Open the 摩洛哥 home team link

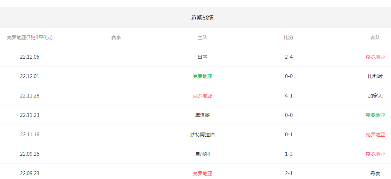click(202, 115)
